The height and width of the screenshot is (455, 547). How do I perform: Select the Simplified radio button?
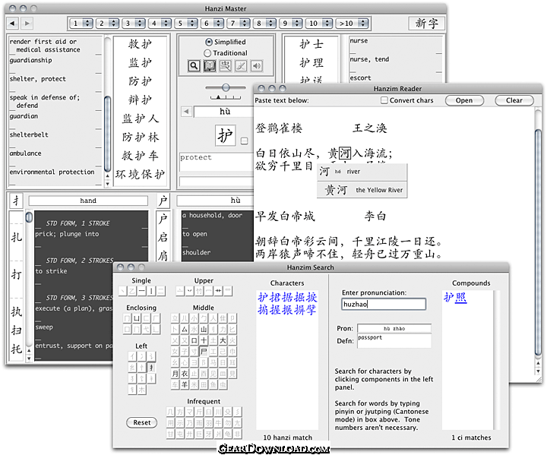click(209, 42)
